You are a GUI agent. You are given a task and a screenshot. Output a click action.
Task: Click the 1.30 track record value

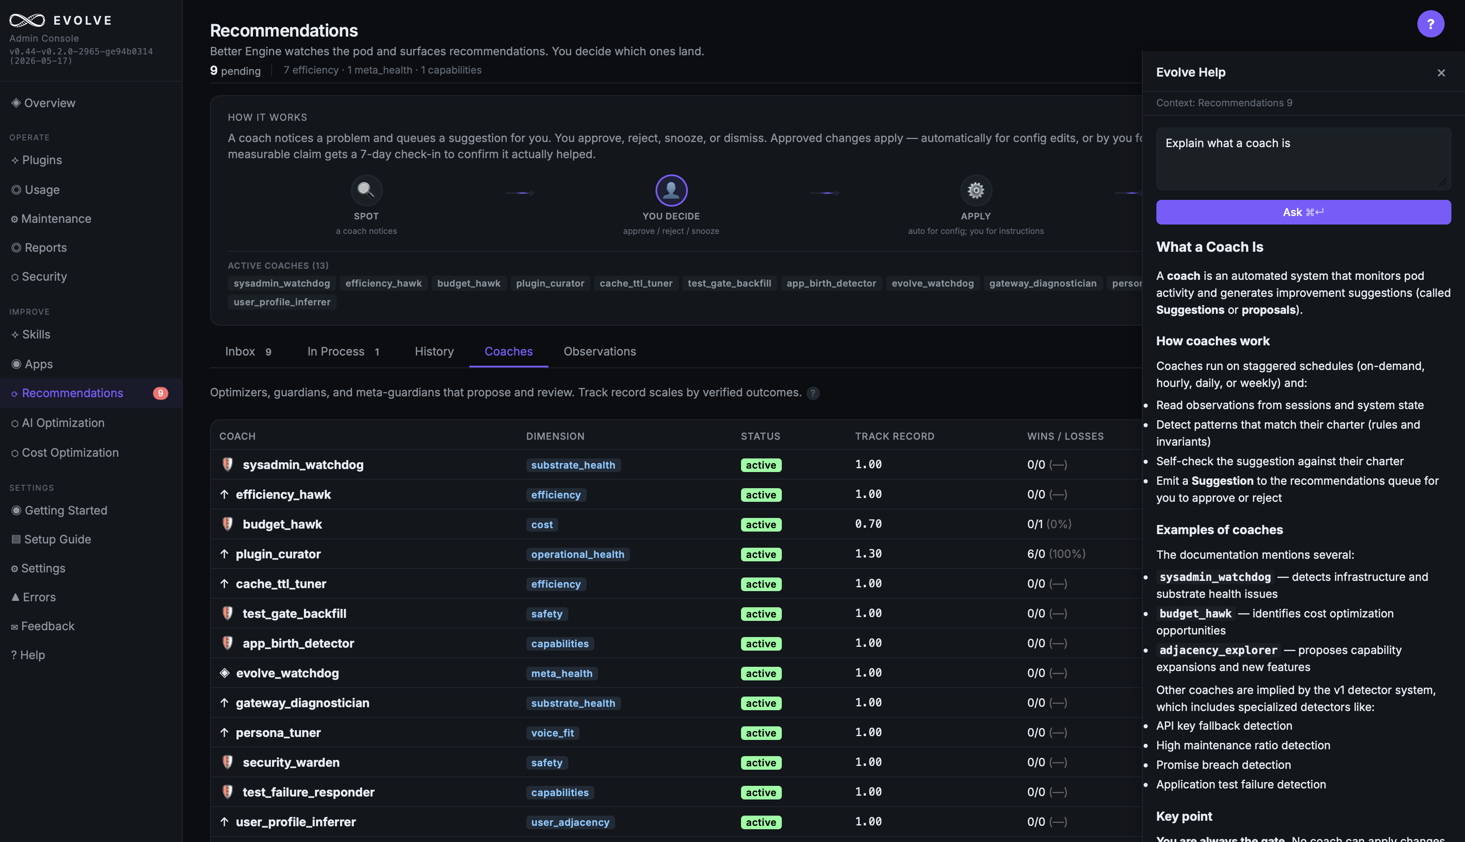pos(869,553)
